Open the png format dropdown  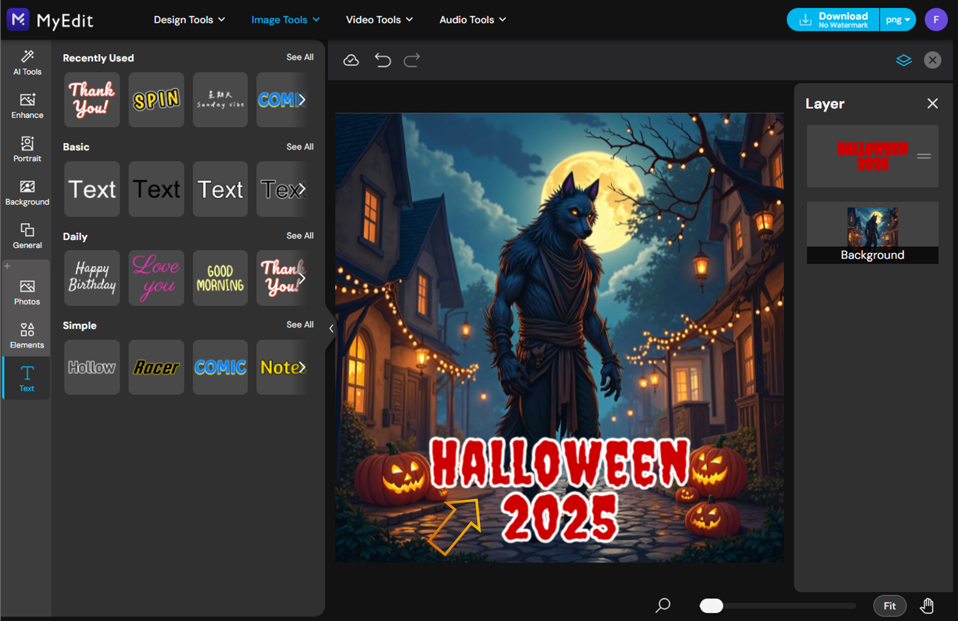pos(898,19)
